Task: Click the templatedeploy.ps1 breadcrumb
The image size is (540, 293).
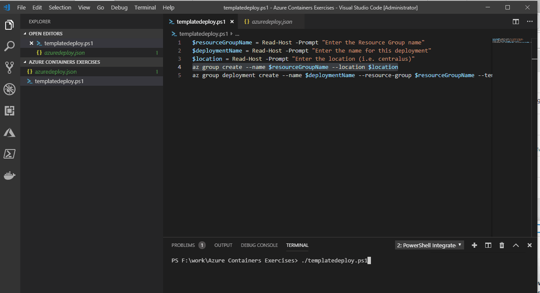Action: coord(204,34)
